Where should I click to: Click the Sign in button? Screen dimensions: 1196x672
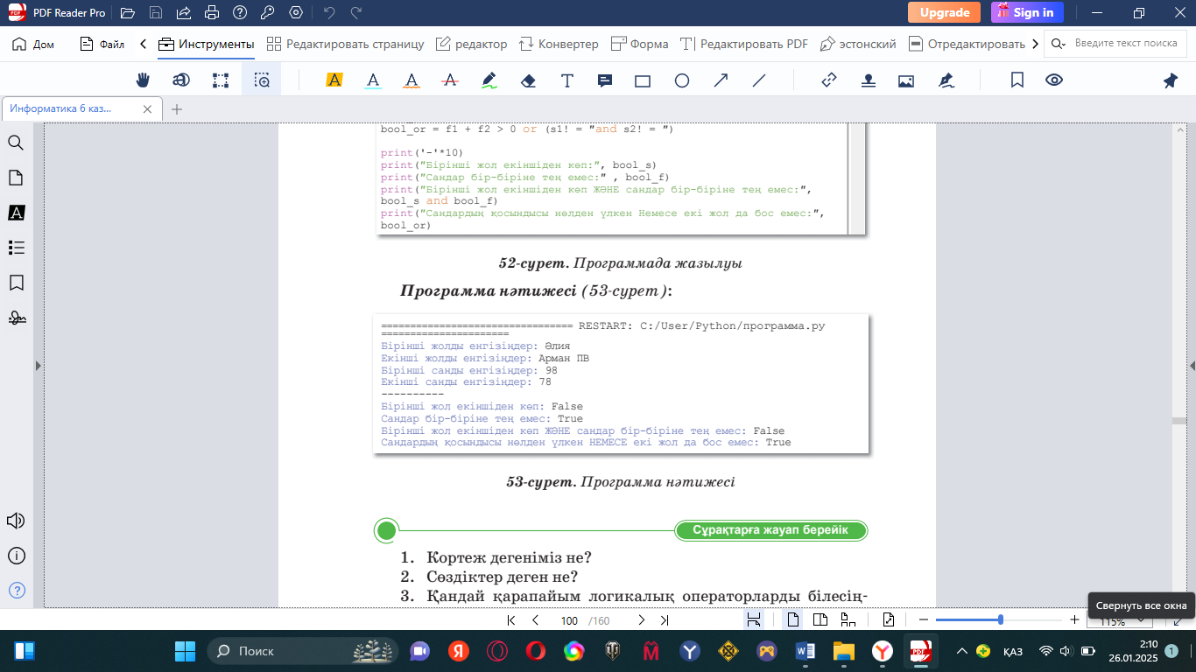pyautogui.click(x=1027, y=12)
